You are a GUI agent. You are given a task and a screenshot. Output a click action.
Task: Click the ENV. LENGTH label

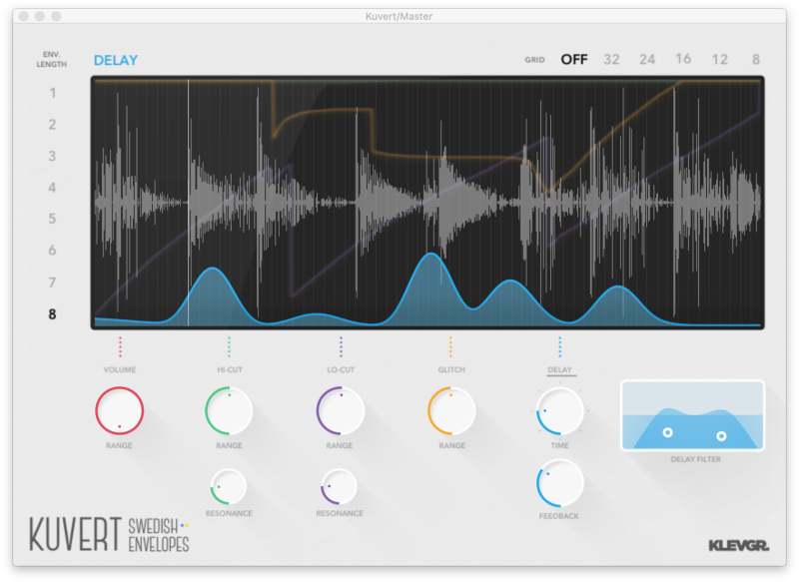point(52,59)
